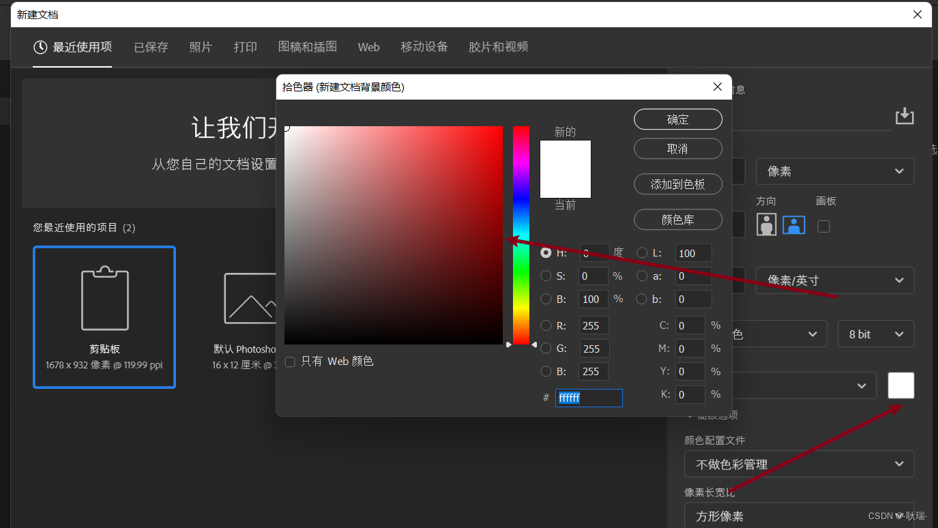Select the L lightness radio button
The width and height of the screenshot is (938, 528).
coord(642,252)
